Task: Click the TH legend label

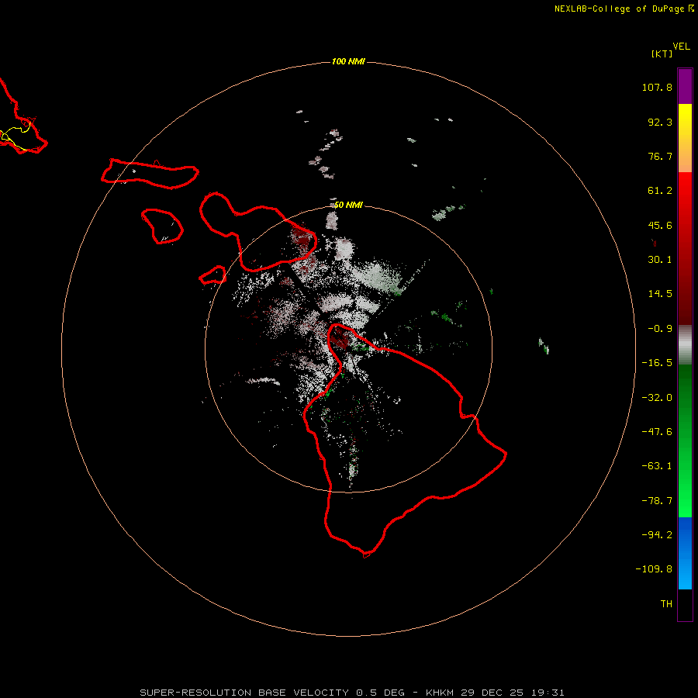Action: pos(666,604)
